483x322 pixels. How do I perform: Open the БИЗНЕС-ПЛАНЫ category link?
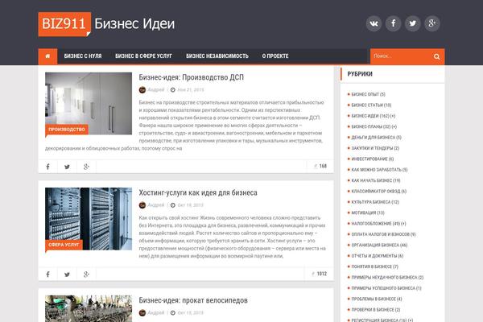pos(371,126)
